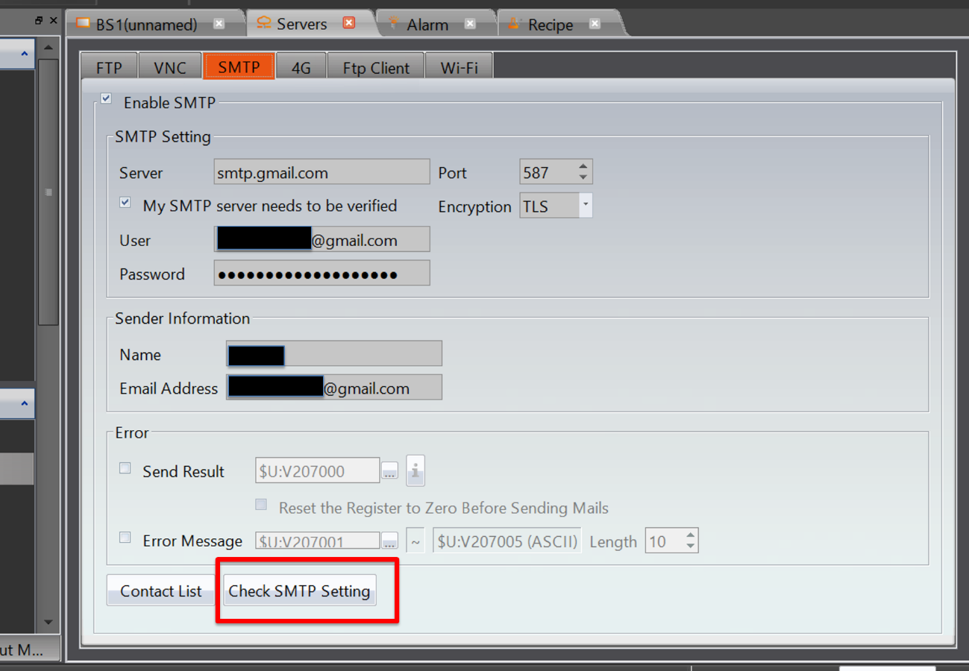The height and width of the screenshot is (671, 969).
Task: Click the Password field
Action: click(322, 273)
